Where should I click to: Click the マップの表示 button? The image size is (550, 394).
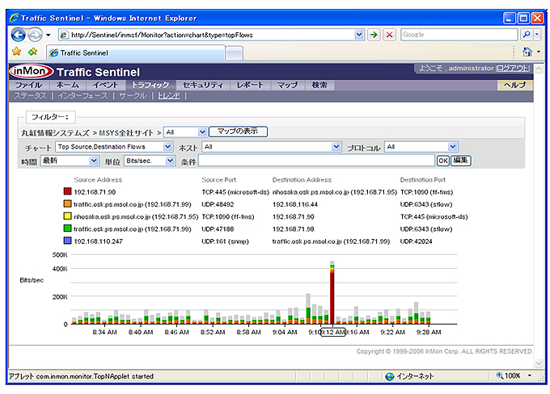pos(238,132)
